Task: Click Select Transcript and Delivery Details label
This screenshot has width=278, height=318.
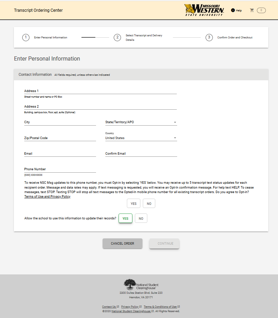Action: 144,37
